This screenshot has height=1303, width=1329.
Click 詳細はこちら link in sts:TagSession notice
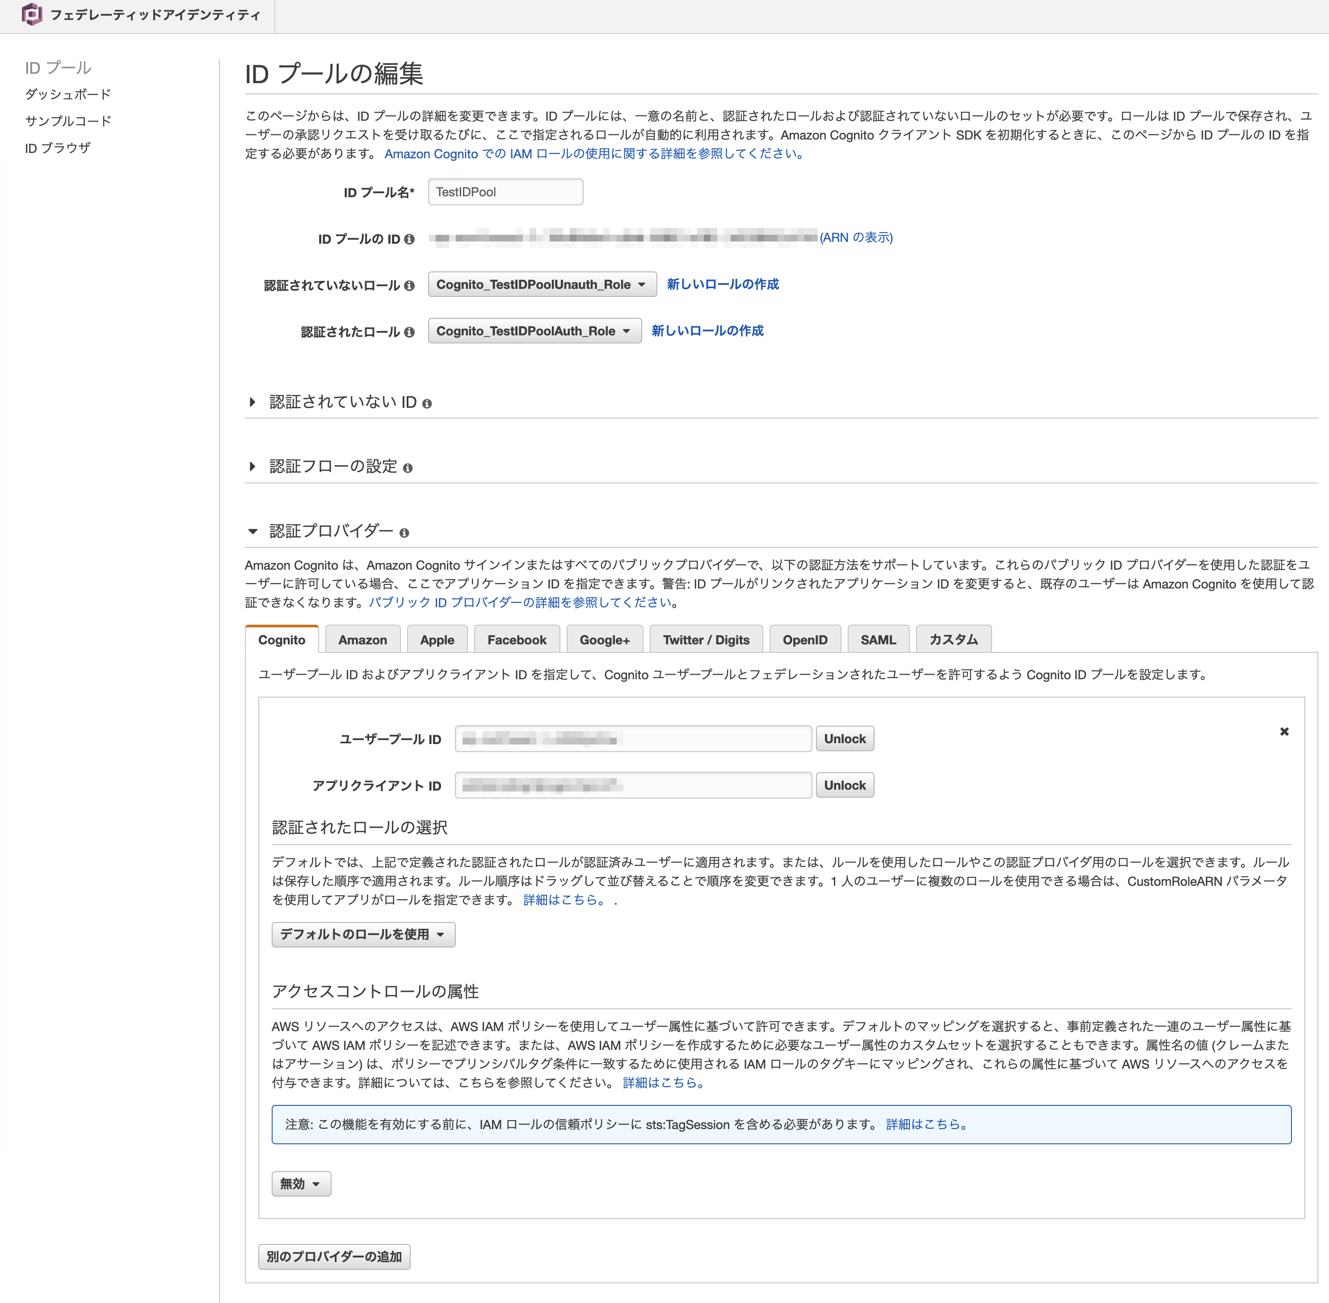(x=928, y=1125)
